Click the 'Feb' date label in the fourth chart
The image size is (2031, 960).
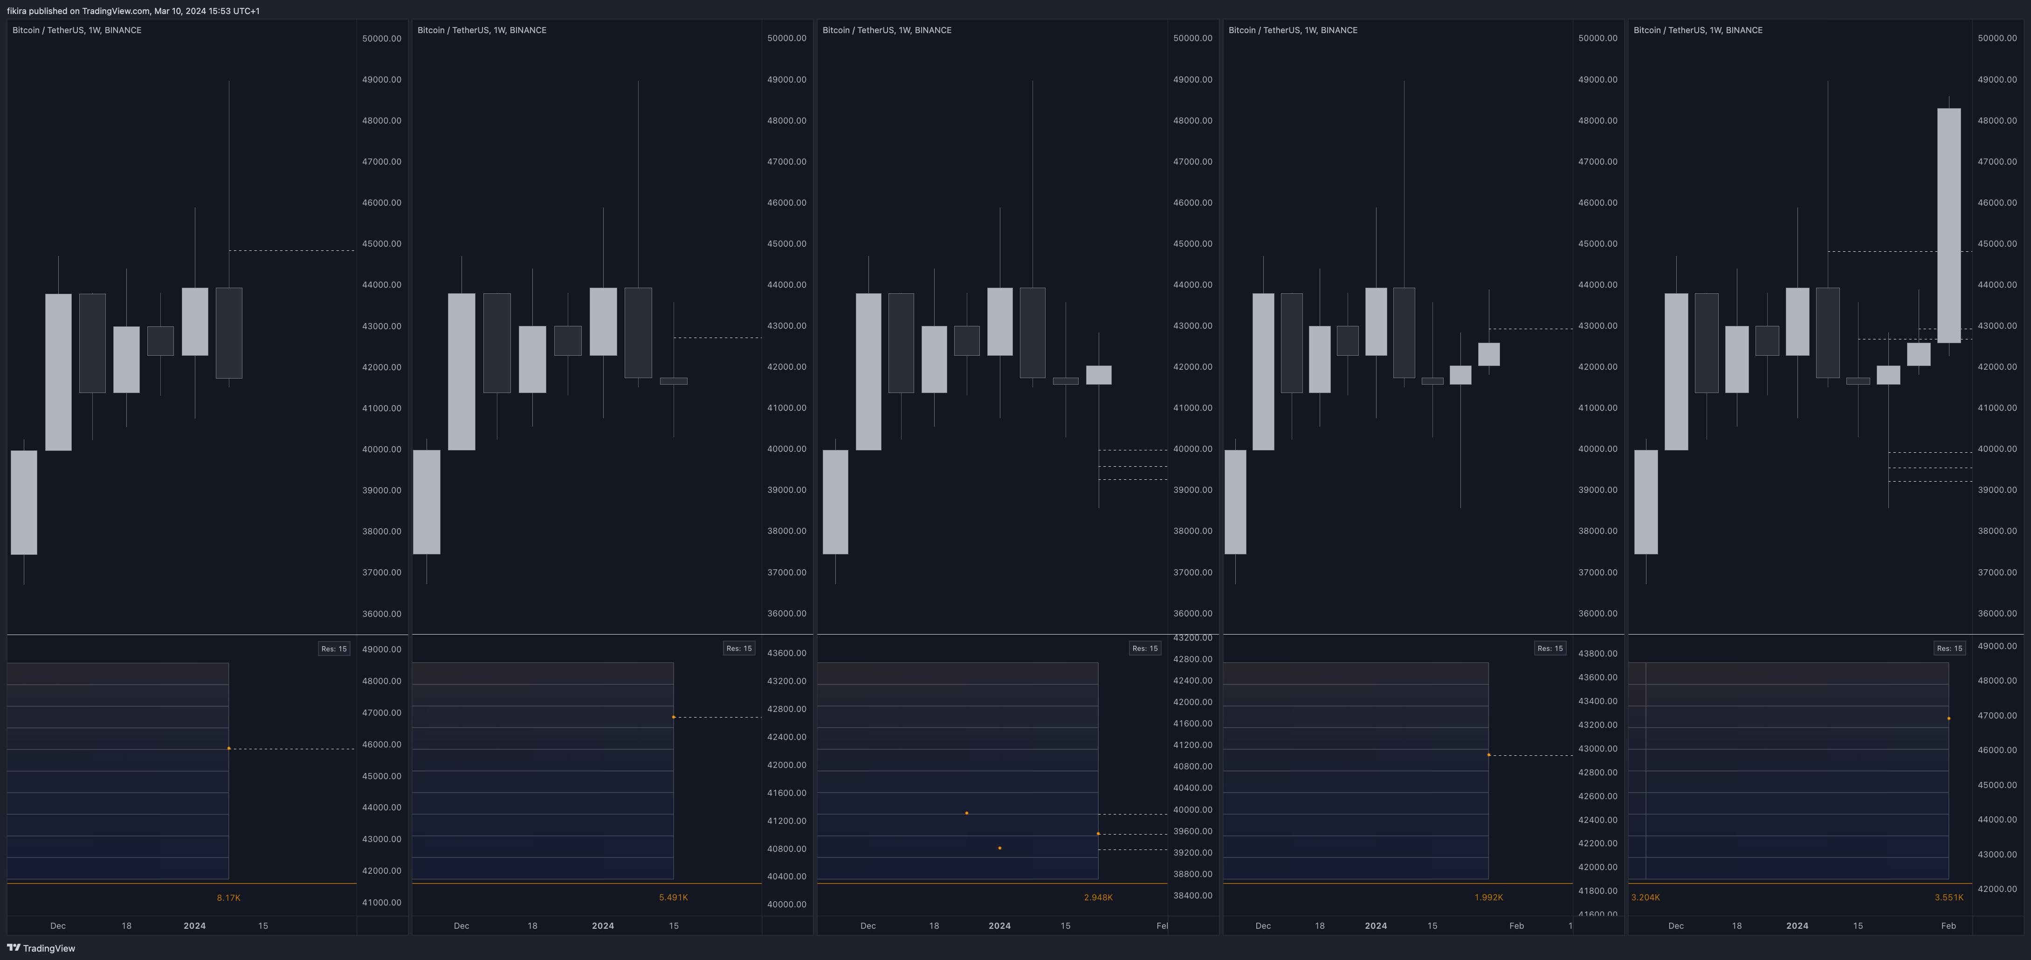point(1516,926)
